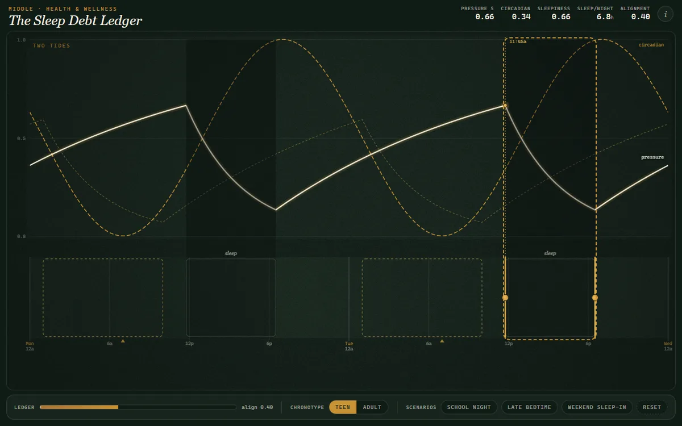This screenshot has width=682, height=426.
Task: Click the PRESSURE S value 0.66
Action: (485, 16)
